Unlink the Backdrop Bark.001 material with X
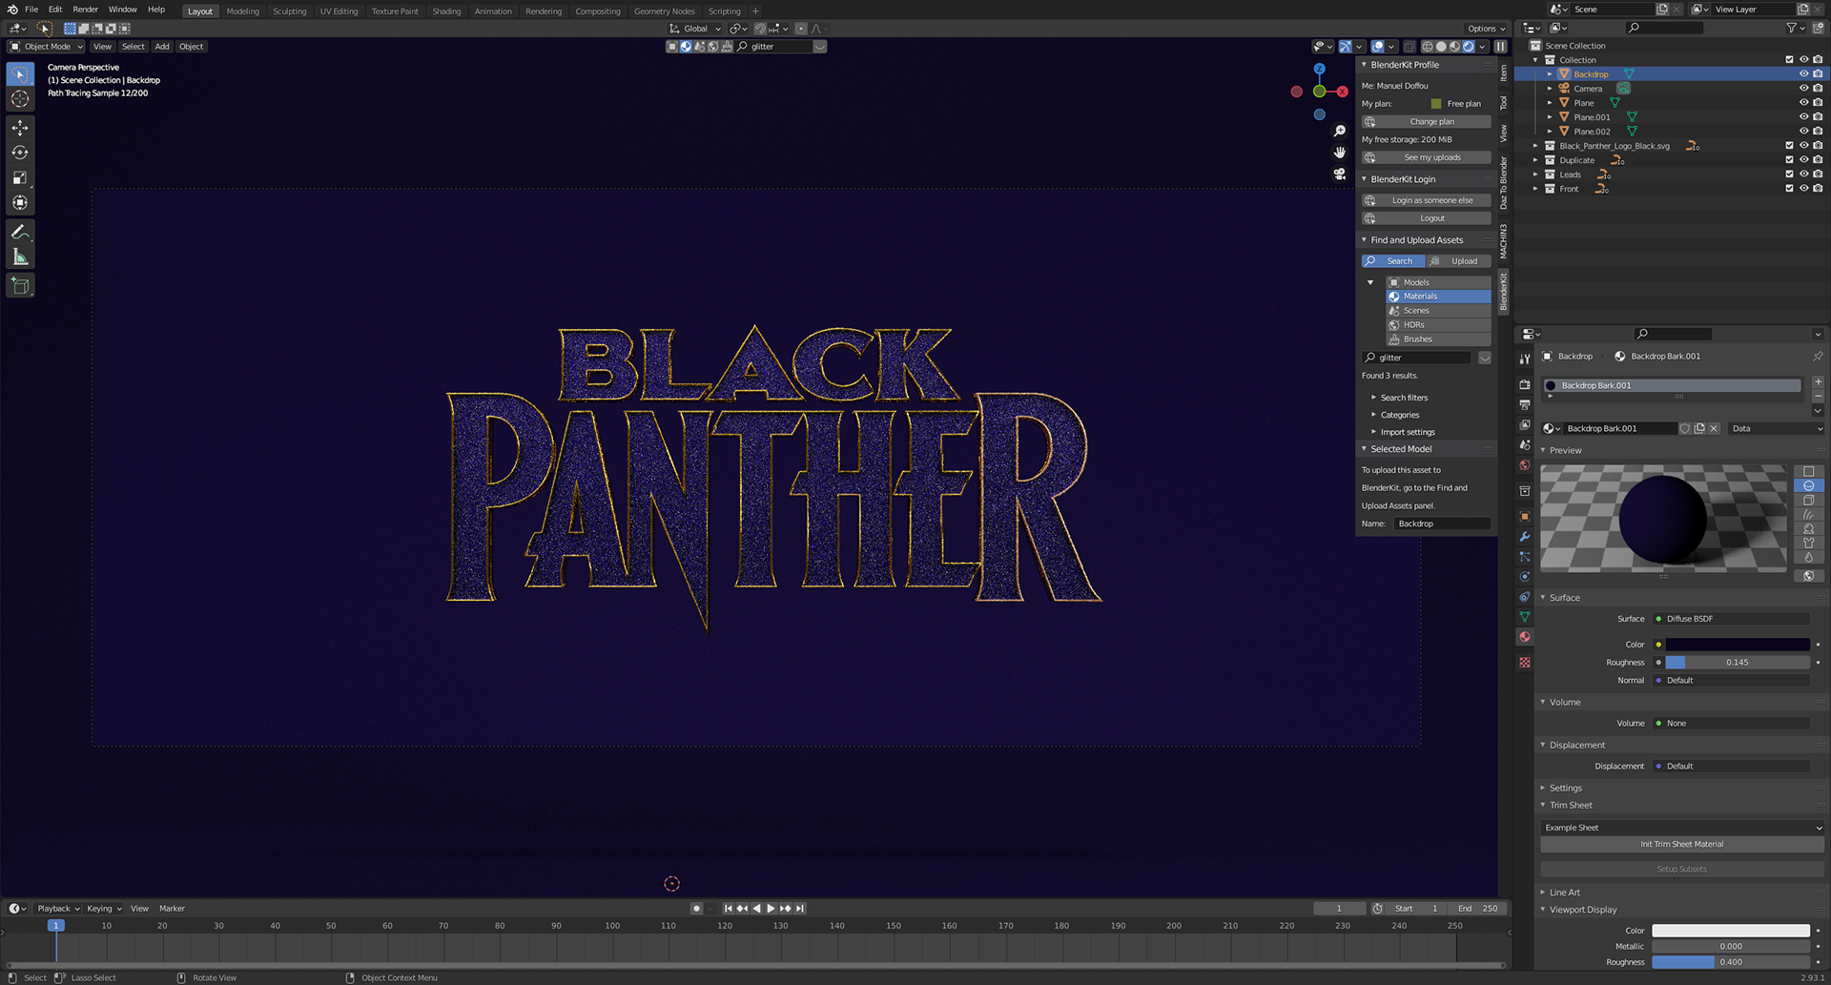The height and width of the screenshot is (985, 1831). click(1714, 428)
